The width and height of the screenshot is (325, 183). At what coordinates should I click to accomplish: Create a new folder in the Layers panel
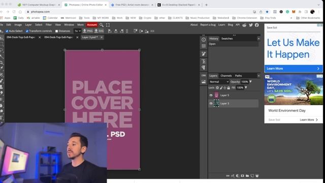pos(247,176)
